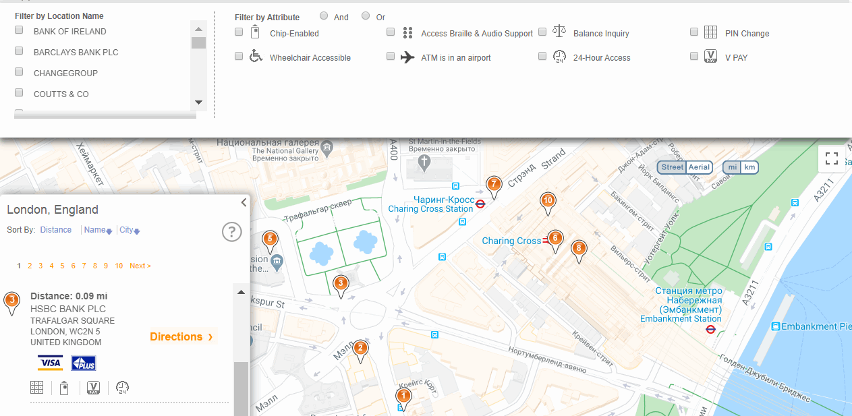Click results list vertical scrollbar thumb
Image resolution: width=852 pixels, height=416 pixels.
click(240, 388)
